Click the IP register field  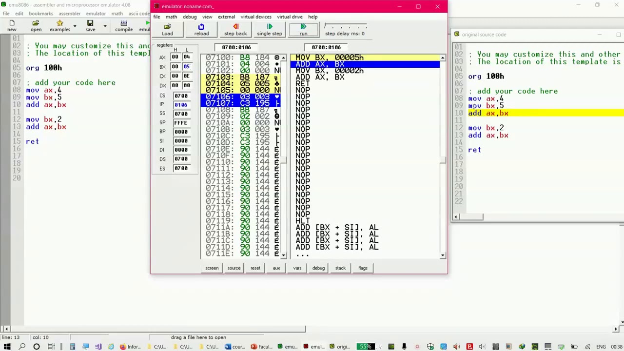[181, 104]
